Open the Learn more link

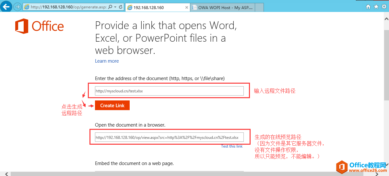tap(107, 61)
